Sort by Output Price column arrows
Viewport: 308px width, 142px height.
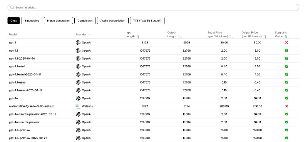click(x=264, y=37)
